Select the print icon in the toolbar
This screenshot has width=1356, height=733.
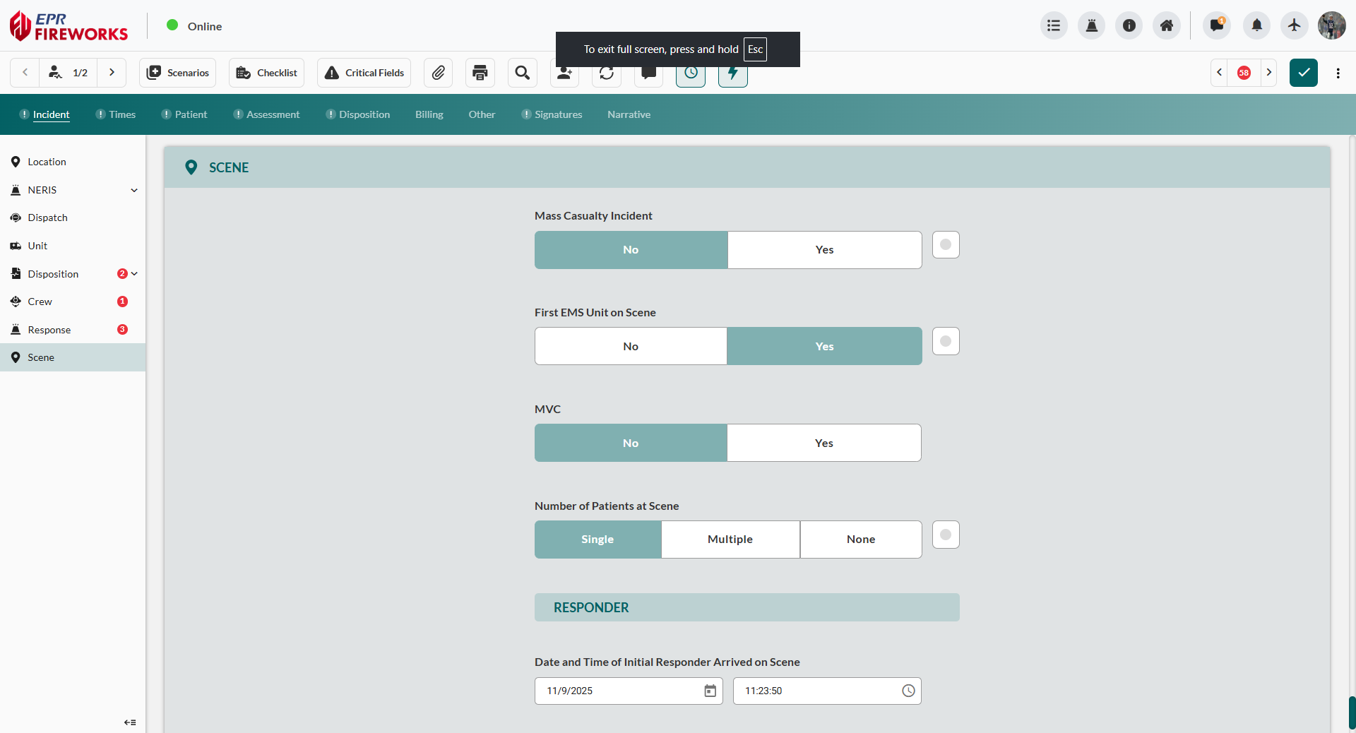tap(480, 73)
